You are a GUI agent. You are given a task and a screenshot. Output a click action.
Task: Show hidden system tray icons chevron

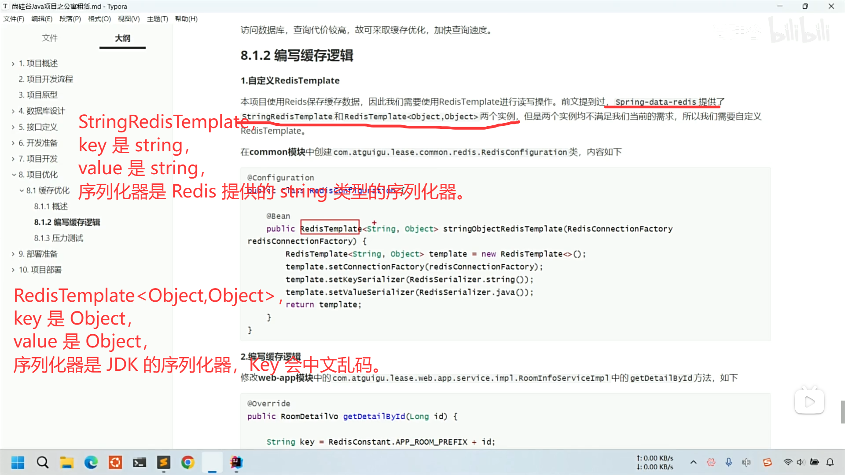(694, 462)
